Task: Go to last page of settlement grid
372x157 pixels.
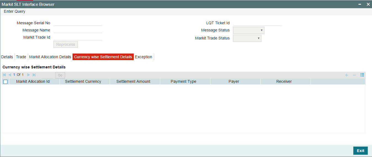Action: point(34,75)
